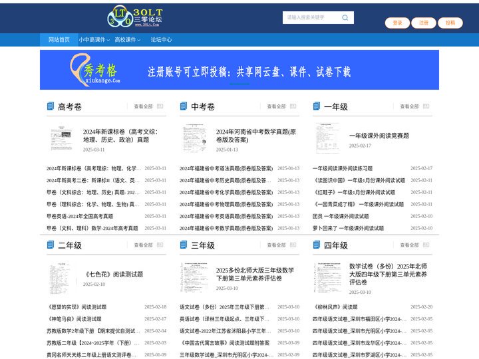Click the 30LT forum logo
Viewport: 479px width, 359px height.
pos(135,17)
